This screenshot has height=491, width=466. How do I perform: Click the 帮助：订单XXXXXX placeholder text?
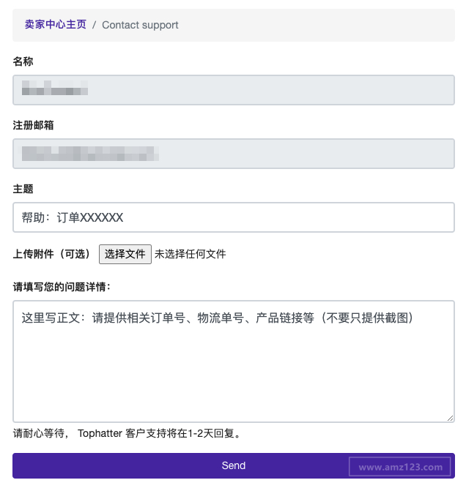[x=72, y=217]
